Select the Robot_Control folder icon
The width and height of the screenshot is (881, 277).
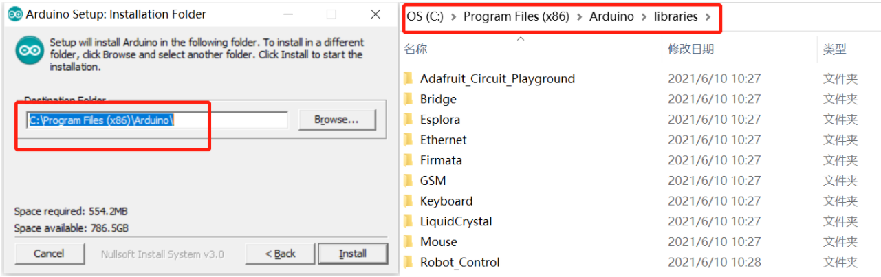point(408,262)
